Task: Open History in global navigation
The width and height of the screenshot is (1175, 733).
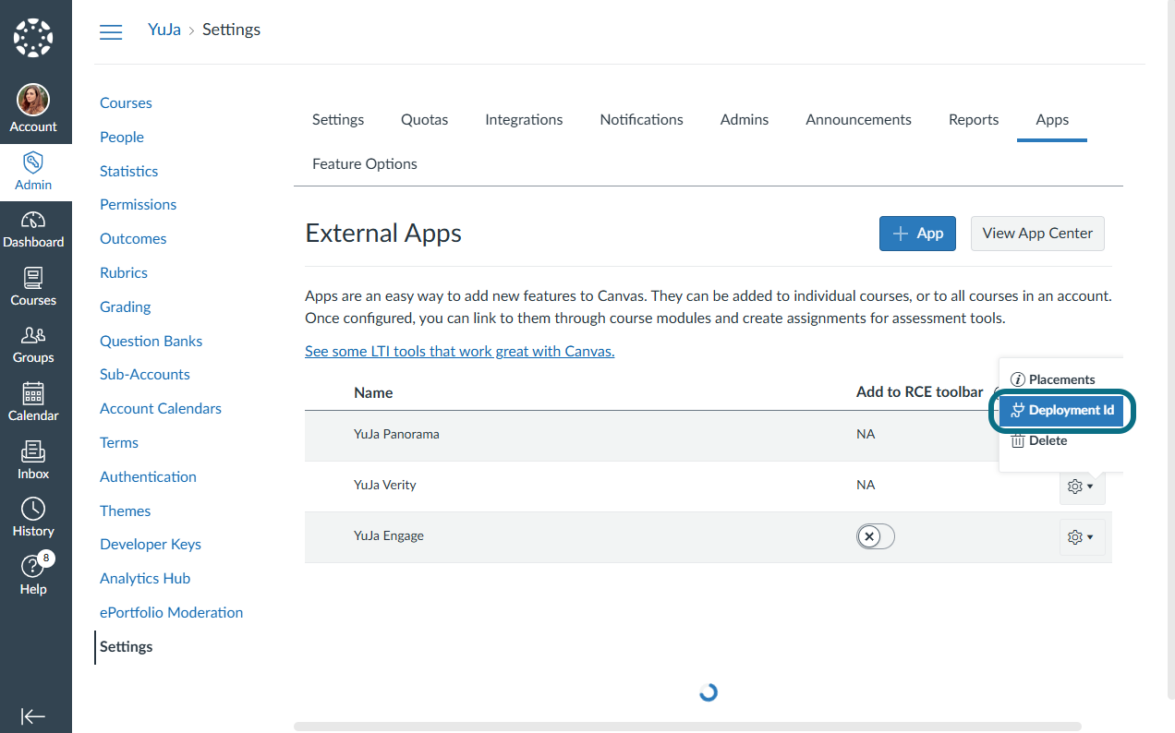Action: 33,519
